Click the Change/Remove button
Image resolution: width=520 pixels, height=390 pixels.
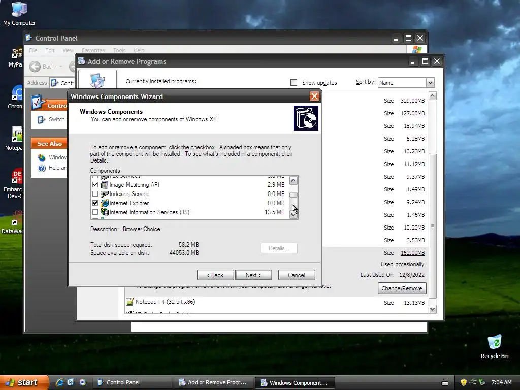[402, 288]
